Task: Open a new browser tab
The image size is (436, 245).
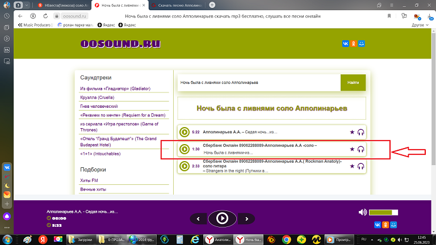Action: pos(212,5)
